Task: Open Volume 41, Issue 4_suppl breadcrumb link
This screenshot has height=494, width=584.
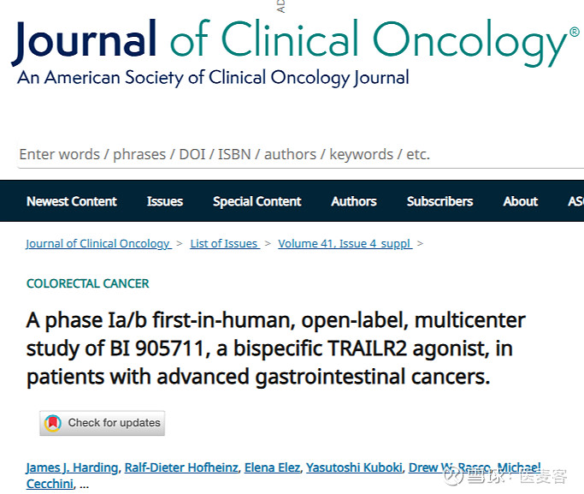Action: (x=345, y=244)
